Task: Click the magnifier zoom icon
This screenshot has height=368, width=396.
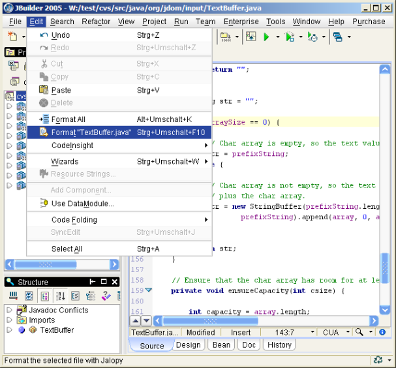Action: point(359,332)
